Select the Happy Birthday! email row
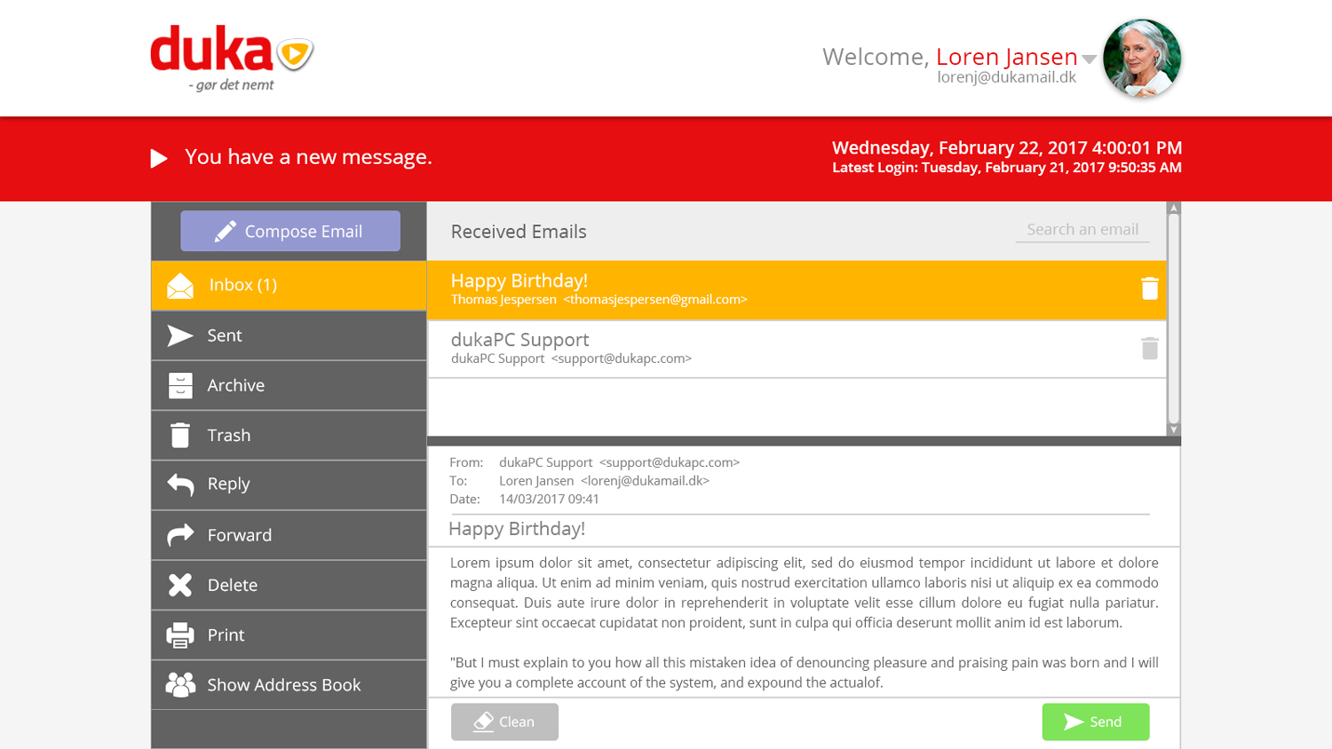Image resolution: width=1332 pixels, height=749 pixels. [x=797, y=289]
